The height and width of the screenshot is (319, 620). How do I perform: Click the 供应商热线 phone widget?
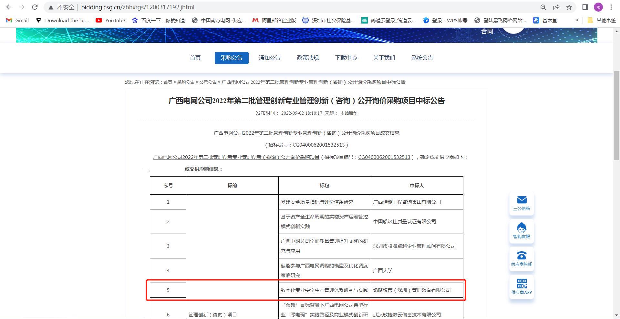[522, 259]
